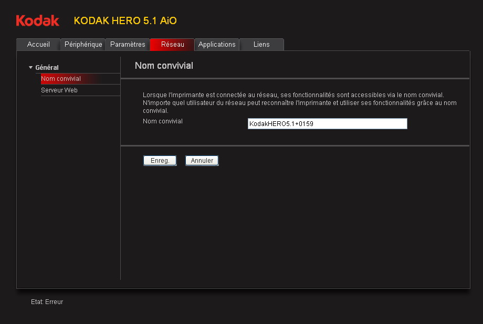483x324 pixels.
Task: Collapse the Général section triangle
Action: click(x=31, y=67)
